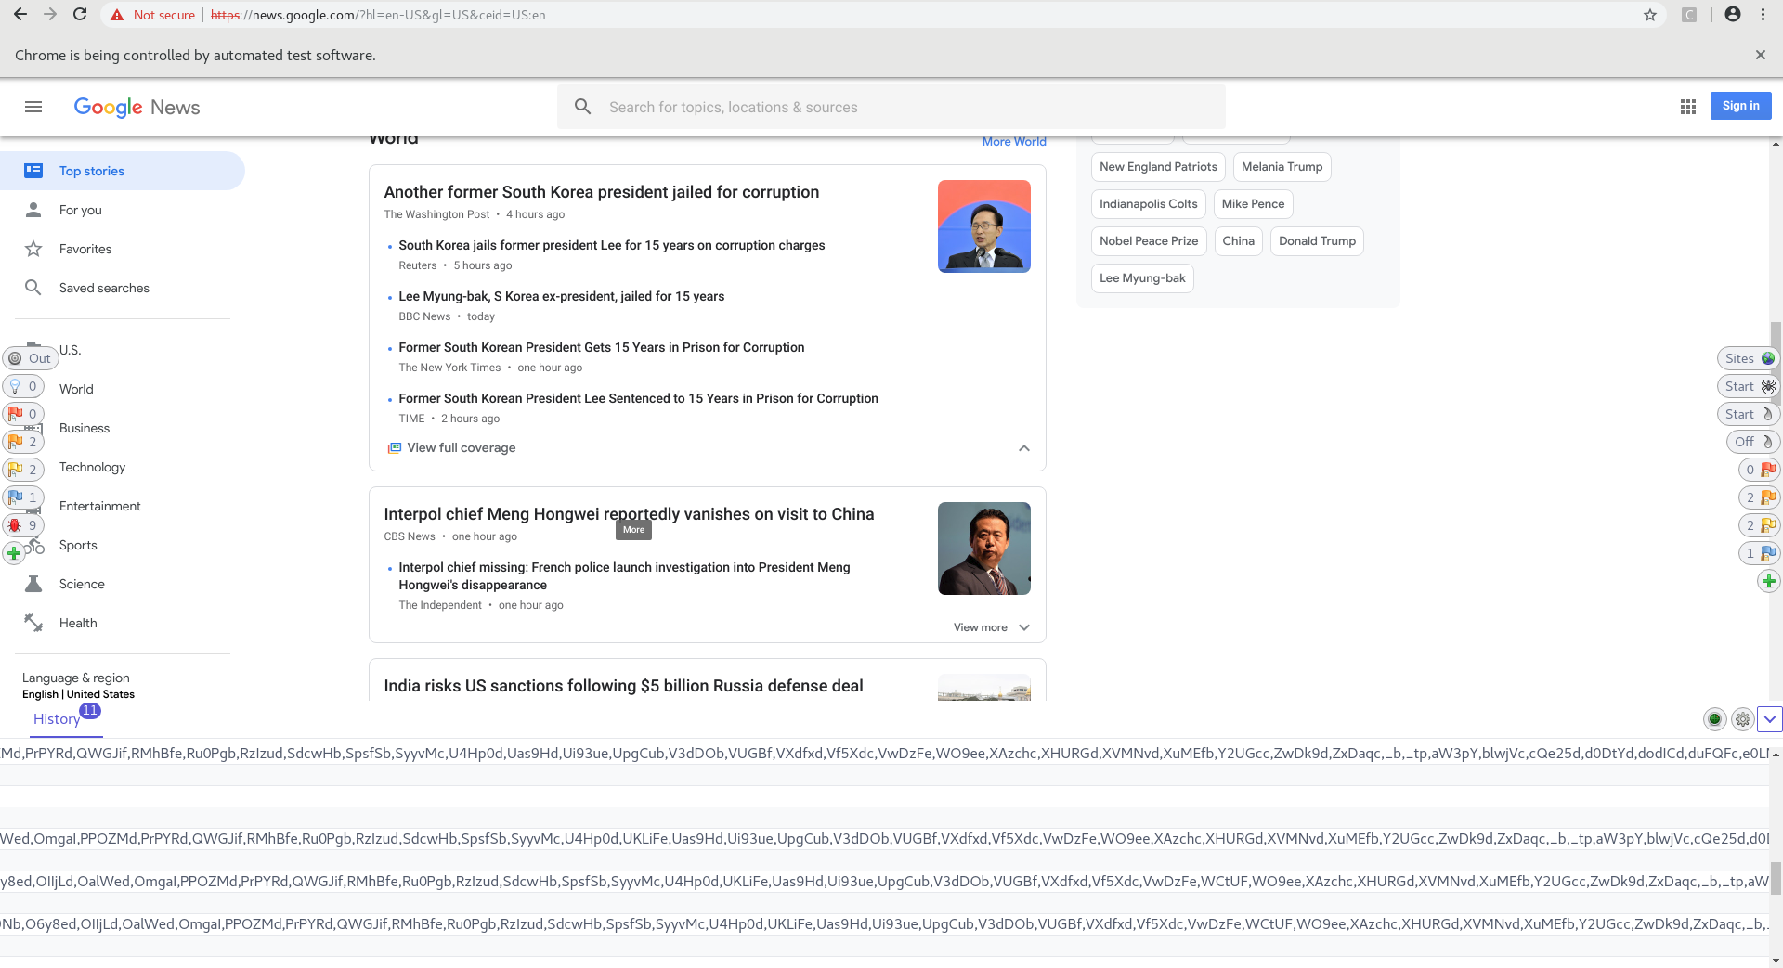The image size is (1783, 968).
Task: Click the HUD 'Out' scope button
Action: 30,358
